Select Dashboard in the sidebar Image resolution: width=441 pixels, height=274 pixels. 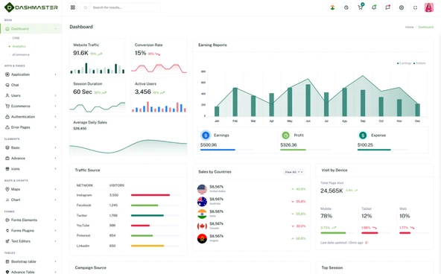pyautogui.click(x=31, y=28)
